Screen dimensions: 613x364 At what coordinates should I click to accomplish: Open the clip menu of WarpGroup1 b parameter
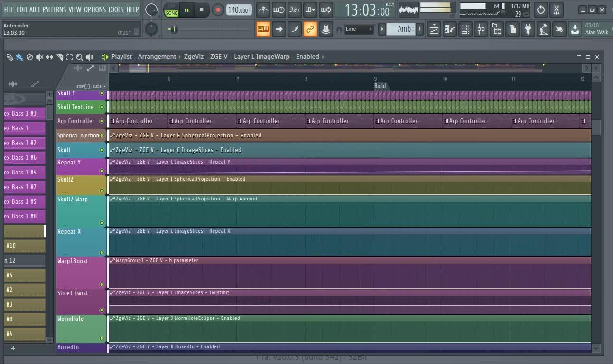pos(112,261)
